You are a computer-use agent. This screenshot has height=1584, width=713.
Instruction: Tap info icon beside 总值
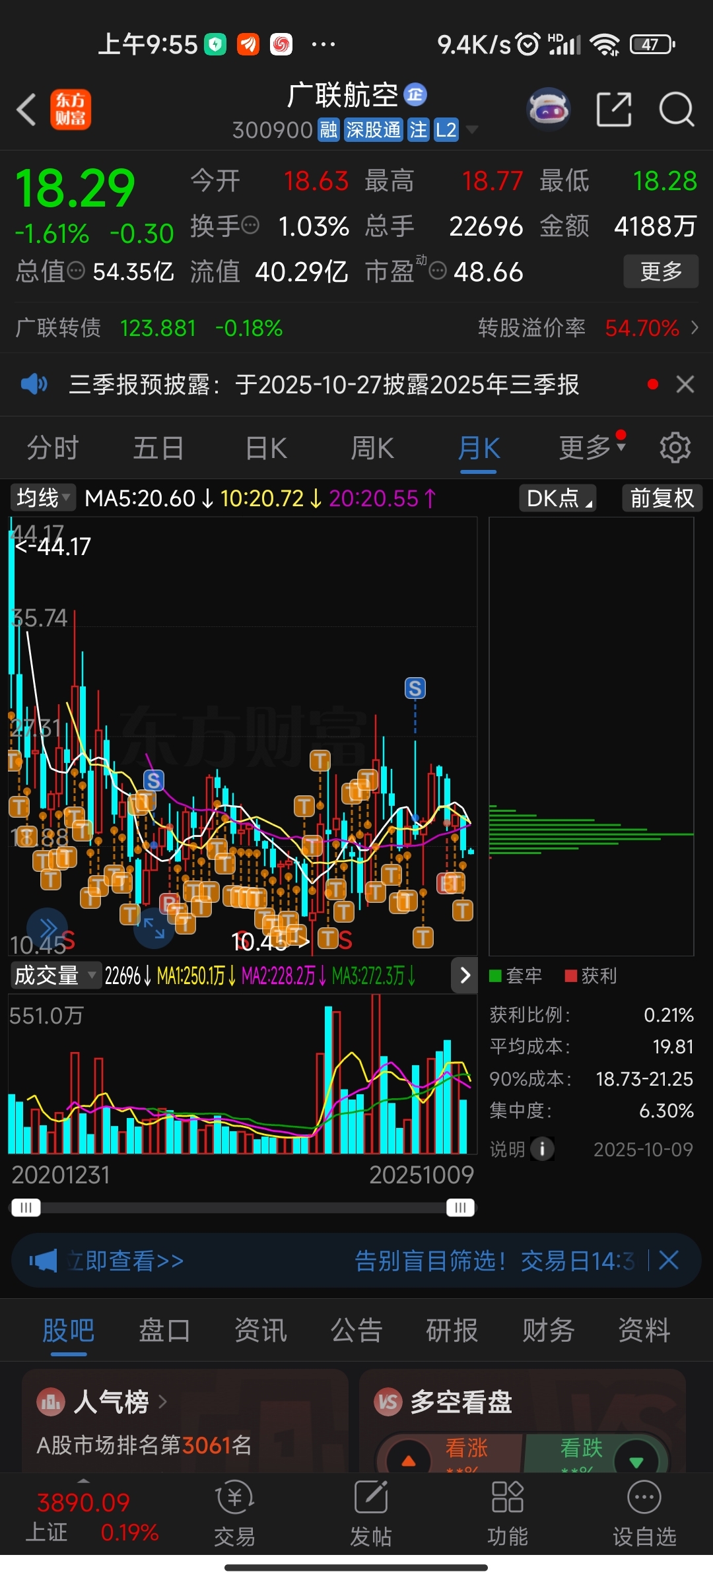click(77, 271)
